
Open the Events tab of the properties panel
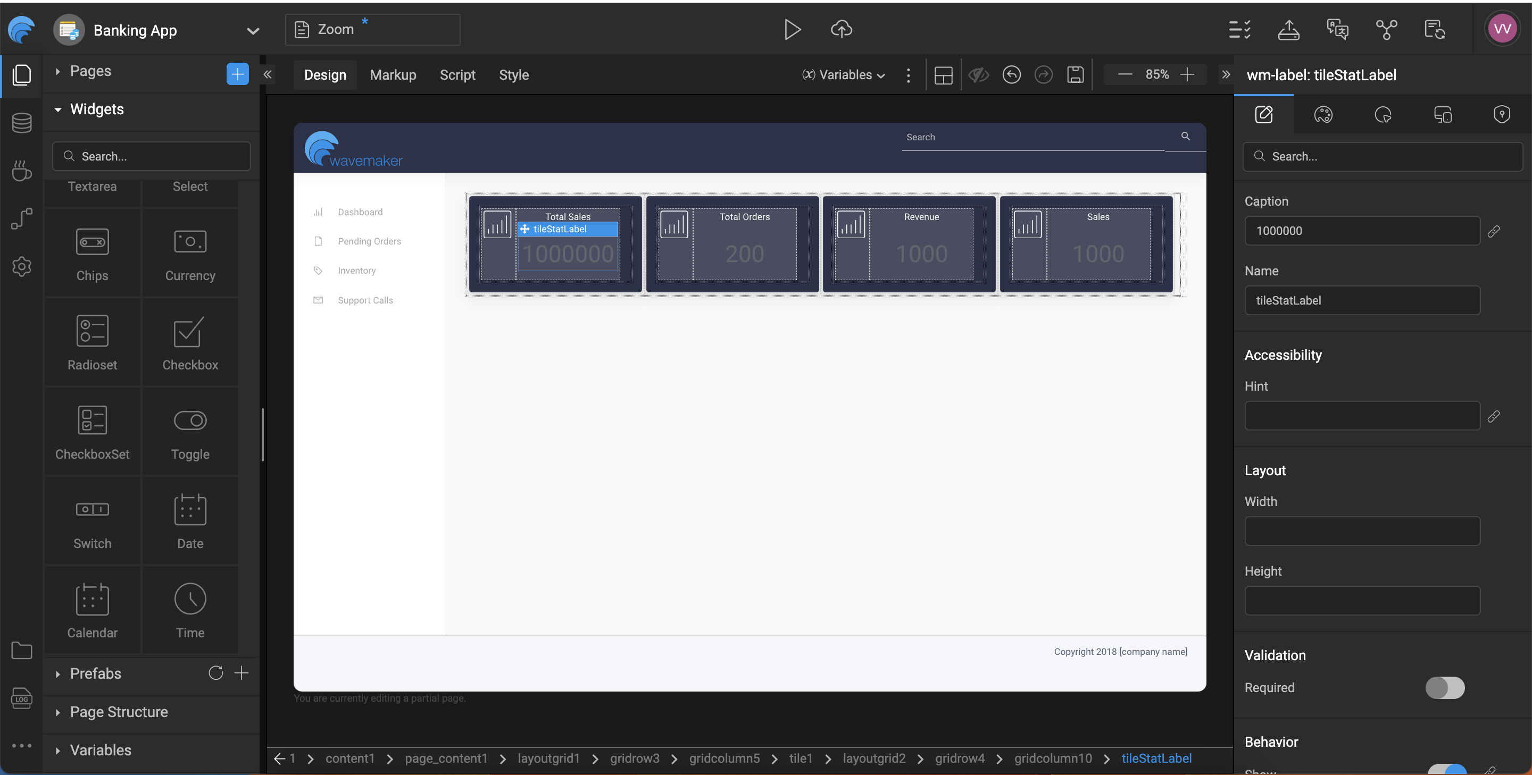click(1383, 114)
